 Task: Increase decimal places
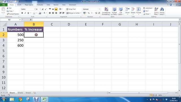click(x=96, y=13)
